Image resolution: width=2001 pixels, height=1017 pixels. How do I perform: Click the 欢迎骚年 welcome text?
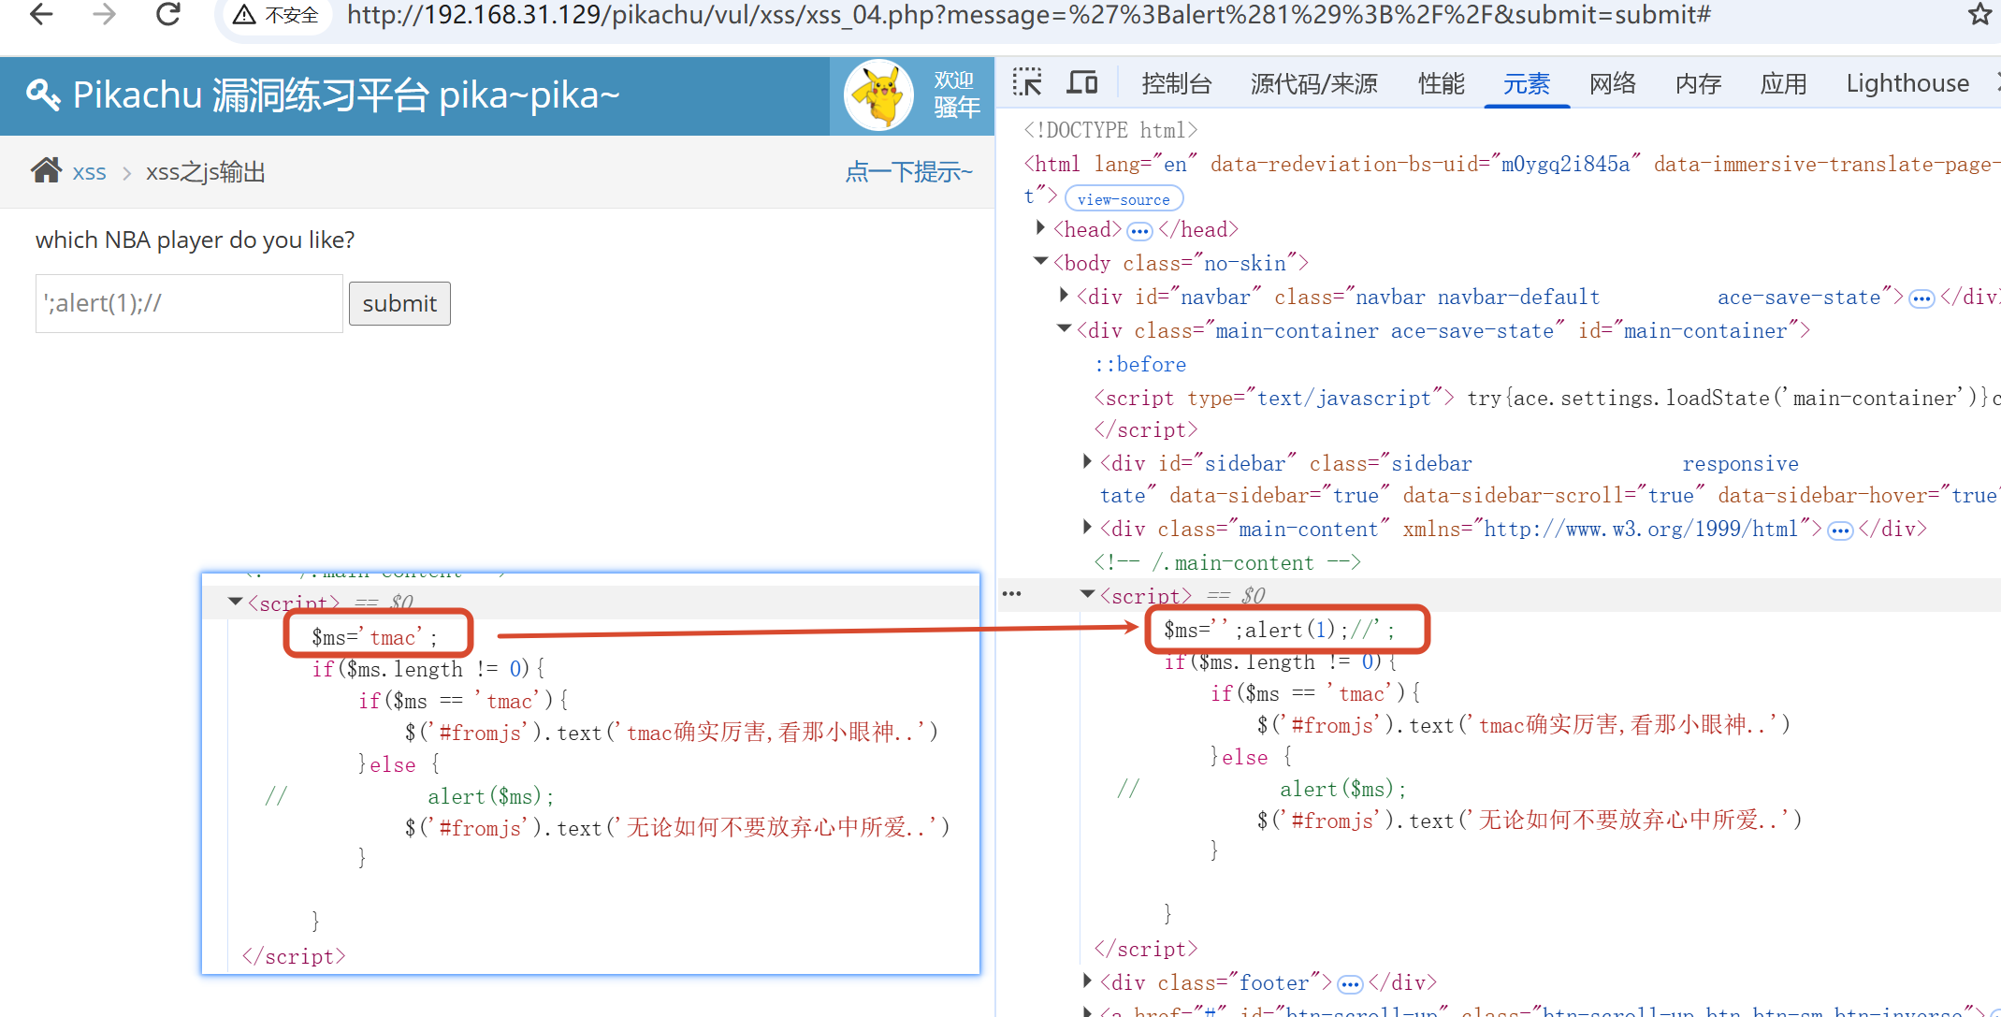[956, 94]
